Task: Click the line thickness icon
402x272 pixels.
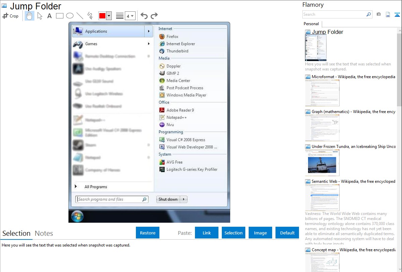Action: click(x=120, y=16)
